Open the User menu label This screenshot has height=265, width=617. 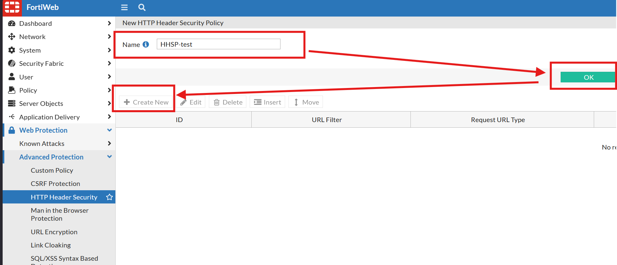(x=26, y=77)
